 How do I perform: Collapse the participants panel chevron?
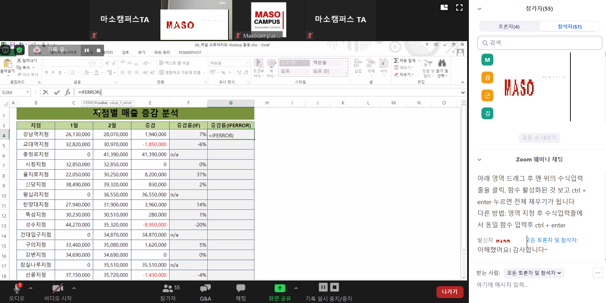tap(479, 9)
